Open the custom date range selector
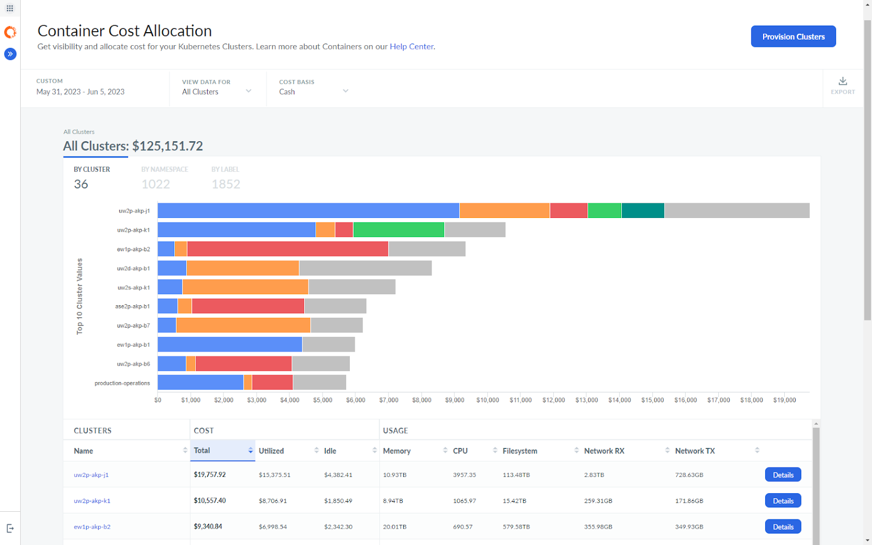The height and width of the screenshot is (545, 872). (81, 87)
